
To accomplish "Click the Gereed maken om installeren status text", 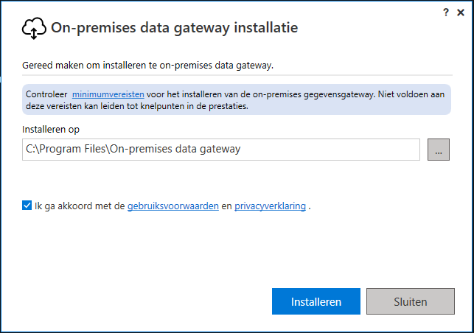I will [x=147, y=66].
